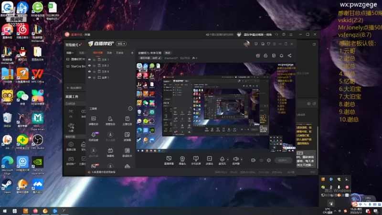Lock the 文本 6 layer
The image size is (382, 215).
pos(94,71)
